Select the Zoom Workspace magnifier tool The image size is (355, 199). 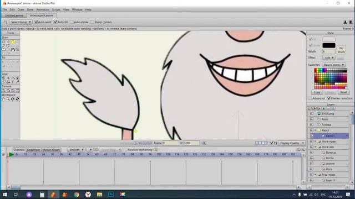[8, 99]
